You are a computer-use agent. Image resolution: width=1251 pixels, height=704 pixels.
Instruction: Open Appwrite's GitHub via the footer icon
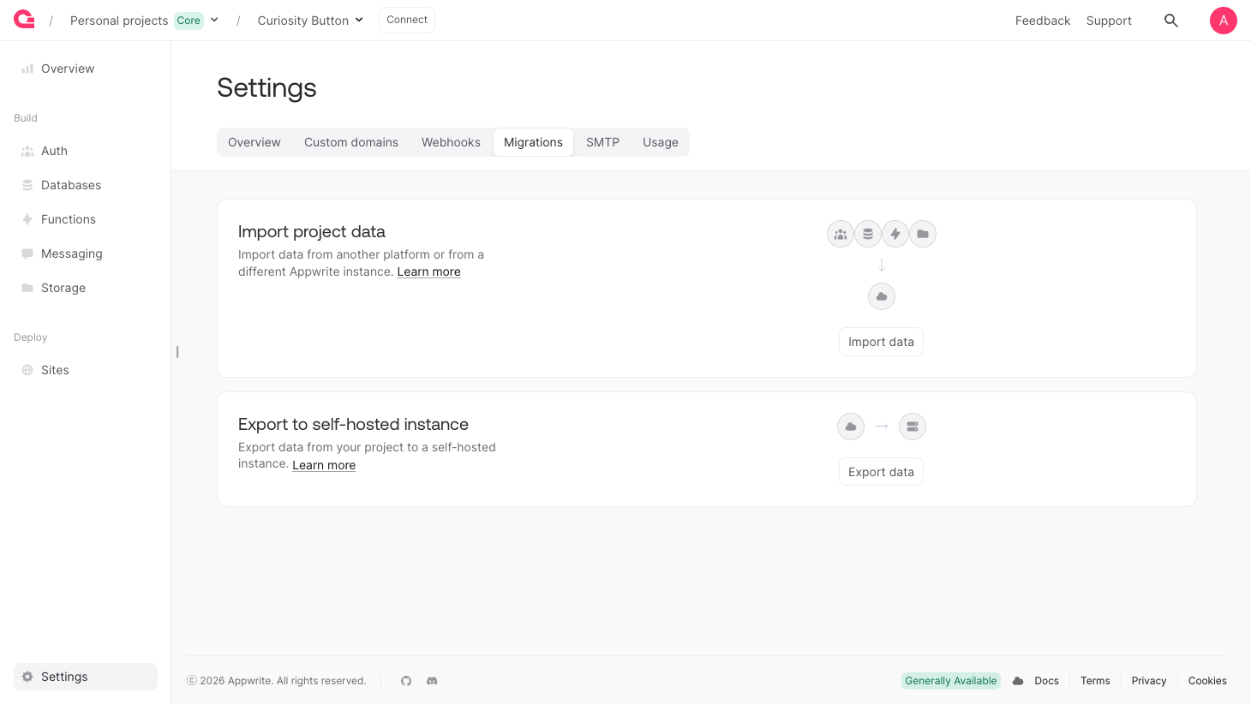click(x=405, y=681)
